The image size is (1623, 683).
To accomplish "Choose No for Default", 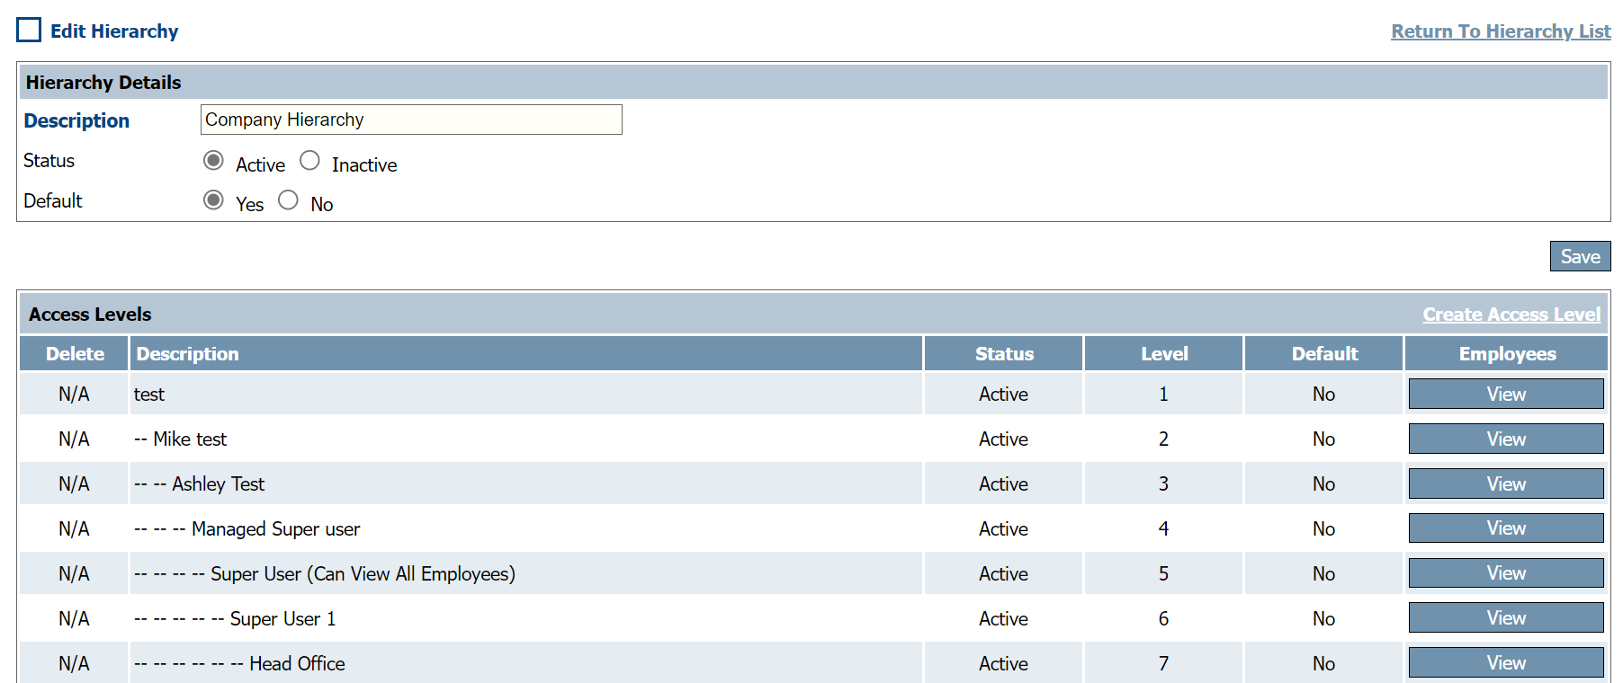I will 288,200.
